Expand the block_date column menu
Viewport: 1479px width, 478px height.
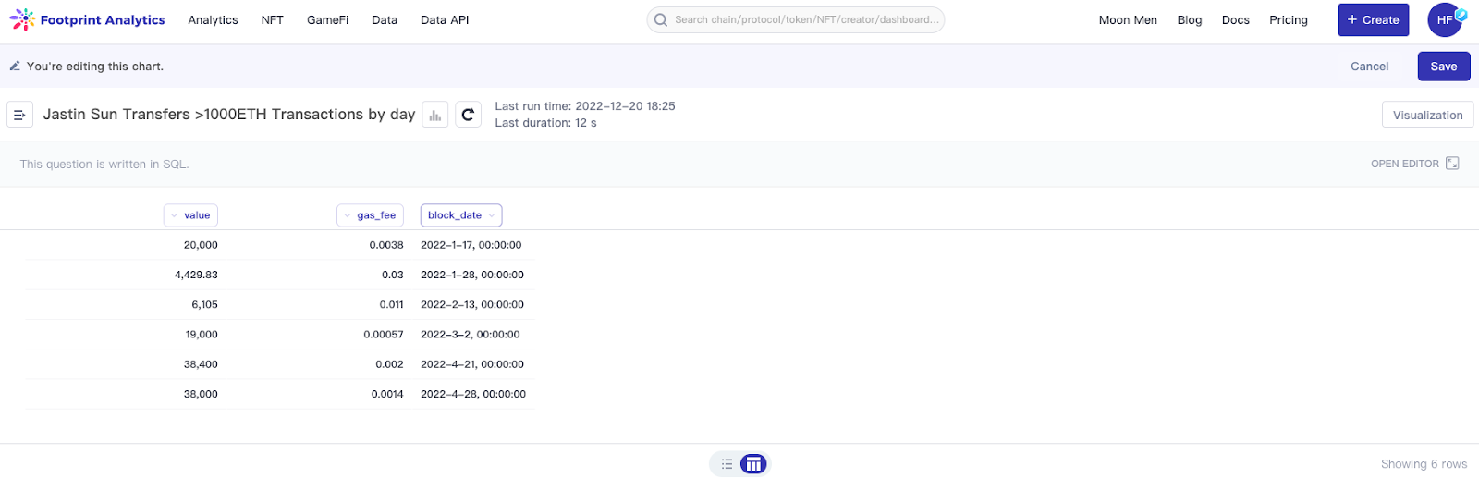click(x=492, y=215)
